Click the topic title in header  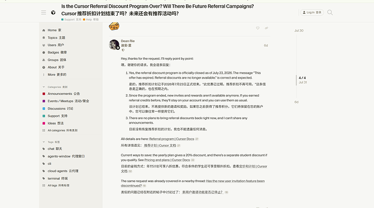tap(157, 10)
